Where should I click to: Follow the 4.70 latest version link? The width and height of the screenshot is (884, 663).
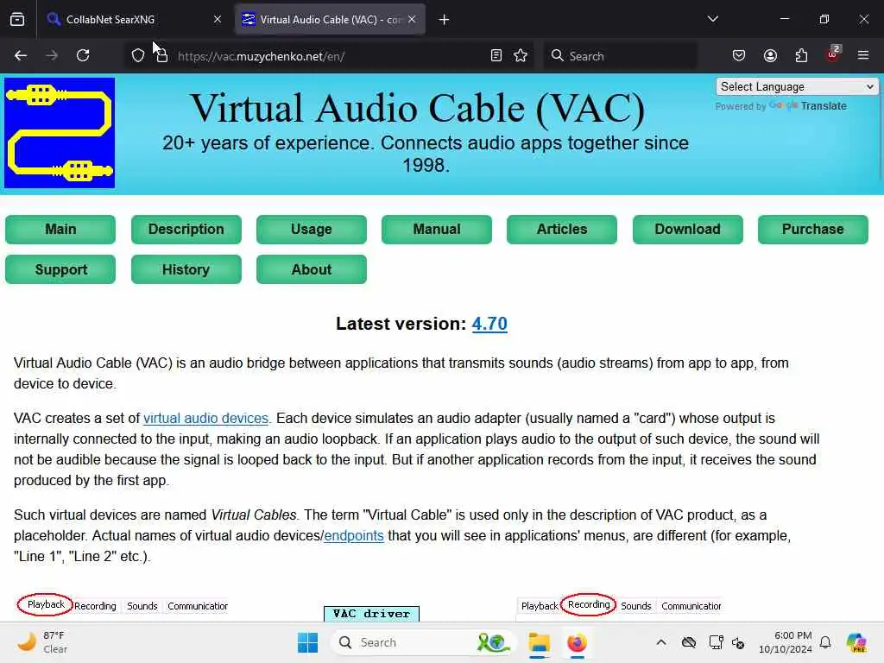pos(489,324)
